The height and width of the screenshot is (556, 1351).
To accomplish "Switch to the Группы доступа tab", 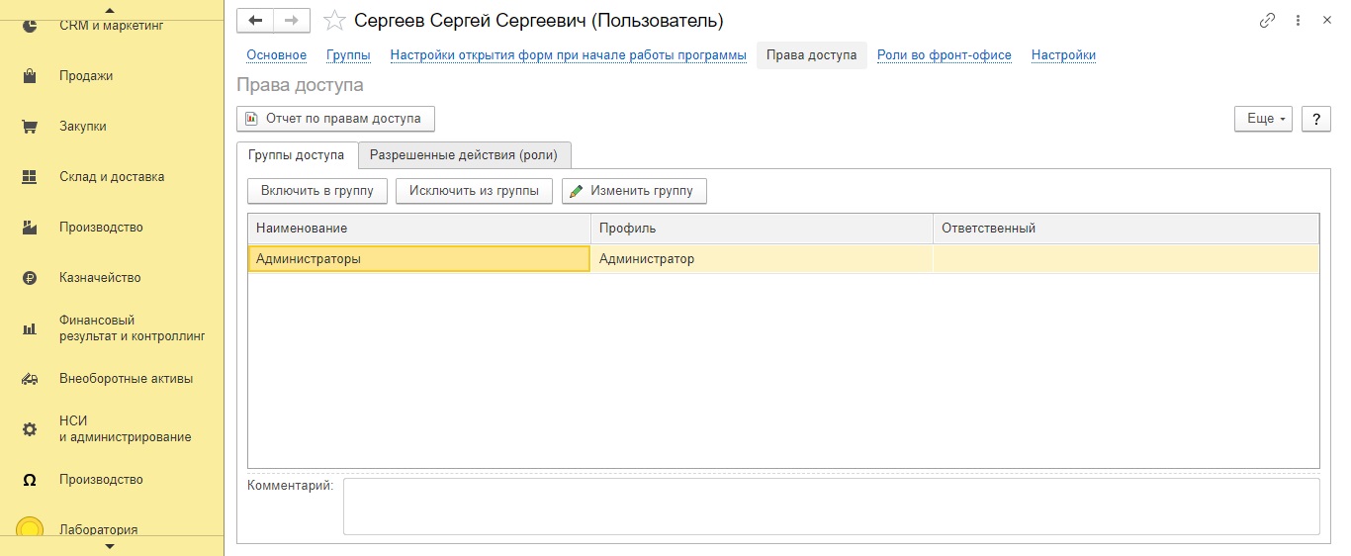I will click(x=297, y=155).
